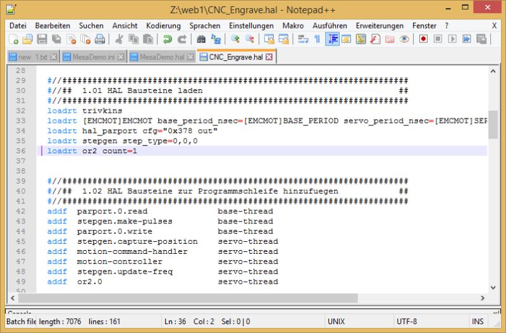
Task: Undo with the green arrow icon
Action: click(x=167, y=39)
